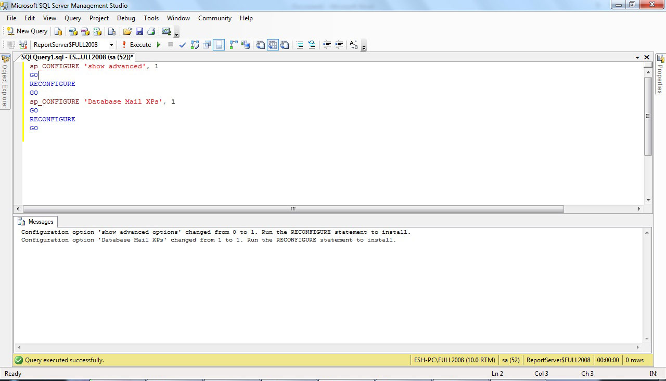Click the Print icon in toolbar
The height and width of the screenshot is (381, 666).
tap(151, 31)
